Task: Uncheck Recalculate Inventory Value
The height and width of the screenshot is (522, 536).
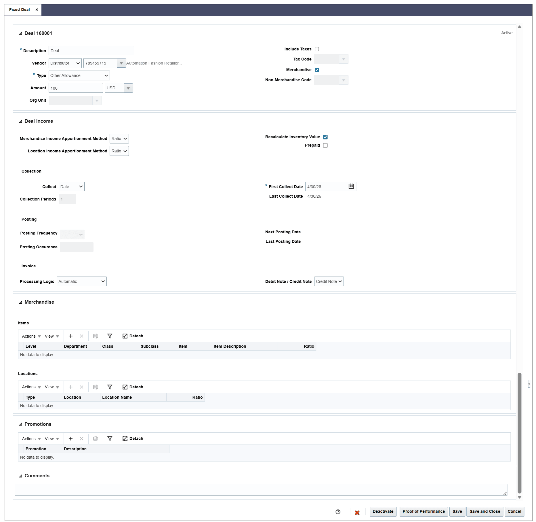Action: click(x=325, y=137)
